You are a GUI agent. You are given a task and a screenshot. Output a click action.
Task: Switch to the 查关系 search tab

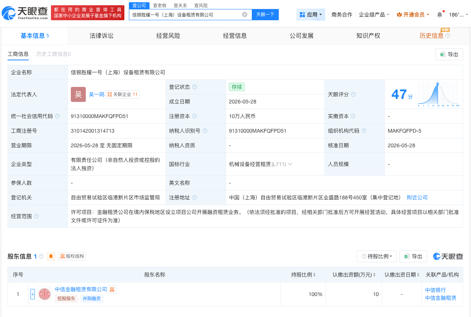[180, 5]
